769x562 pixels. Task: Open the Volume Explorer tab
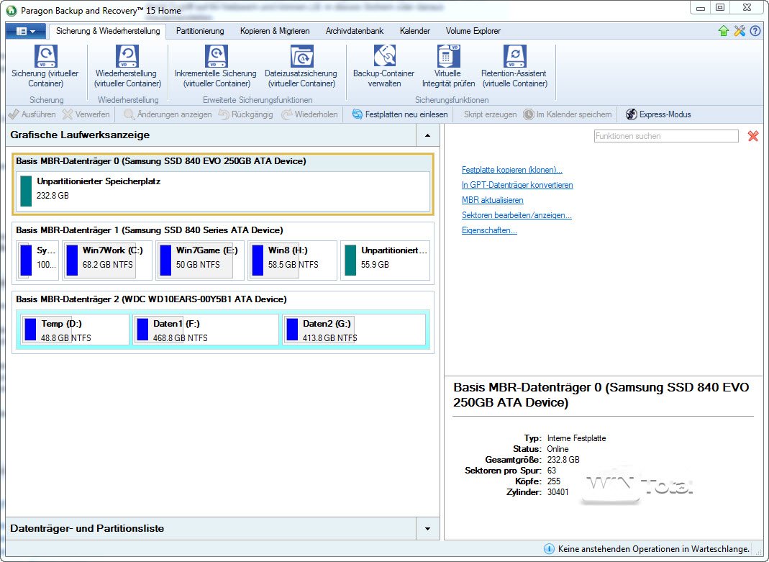[473, 31]
